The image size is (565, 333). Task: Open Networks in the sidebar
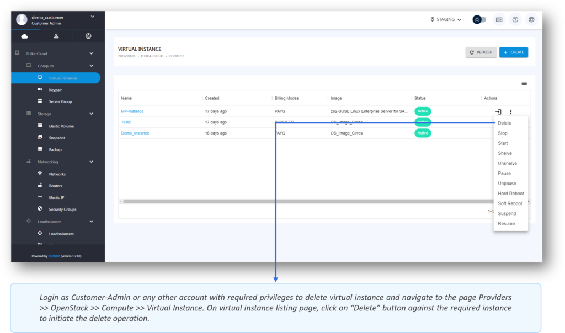point(57,174)
